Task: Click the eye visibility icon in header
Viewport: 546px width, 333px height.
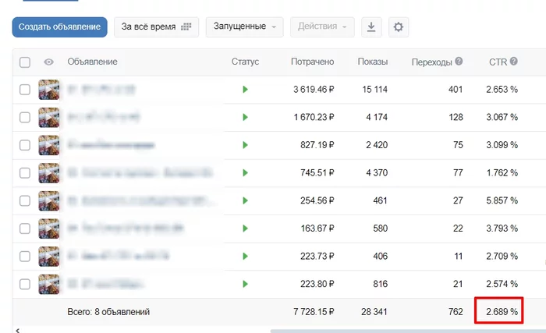Action: click(x=48, y=62)
